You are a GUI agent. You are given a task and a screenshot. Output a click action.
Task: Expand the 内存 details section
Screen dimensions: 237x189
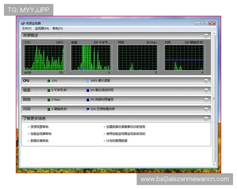(x=206, y=109)
